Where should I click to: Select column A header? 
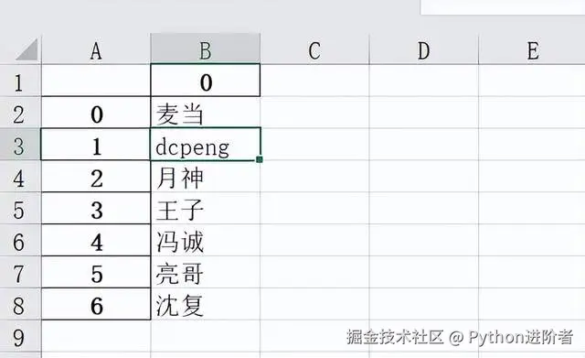[x=96, y=50]
